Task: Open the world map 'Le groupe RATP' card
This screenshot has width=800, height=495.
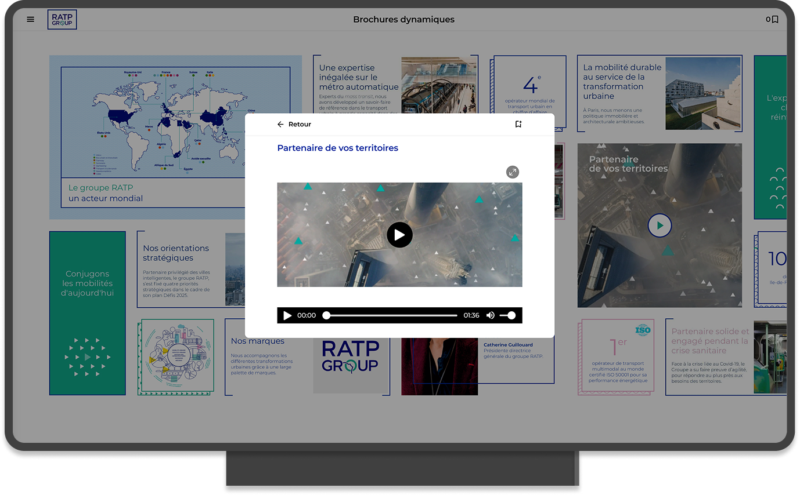Action: tap(175, 137)
